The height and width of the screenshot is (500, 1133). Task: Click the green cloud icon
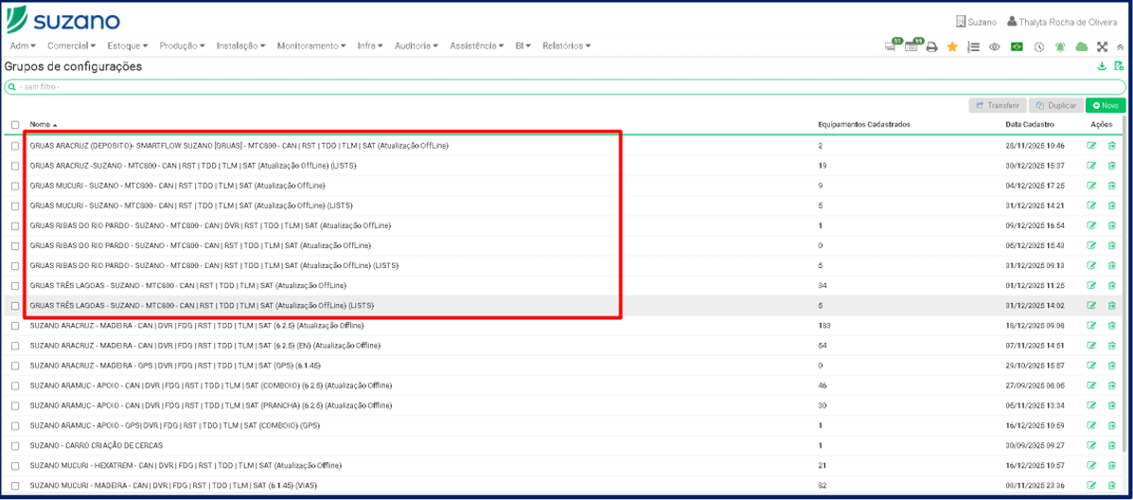pos(1081,46)
